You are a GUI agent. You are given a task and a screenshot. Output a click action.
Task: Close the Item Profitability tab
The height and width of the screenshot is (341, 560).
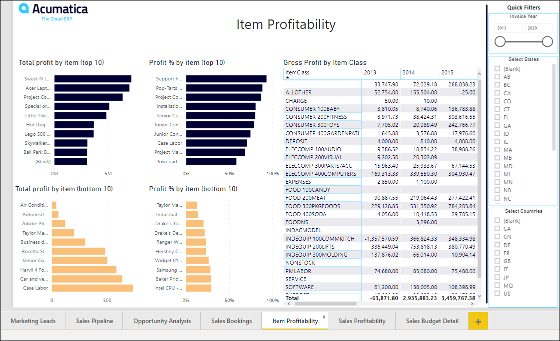coord(324,317)
